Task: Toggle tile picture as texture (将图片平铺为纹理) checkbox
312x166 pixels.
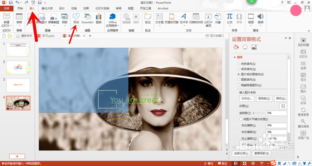Action: [x=241, y=119]
